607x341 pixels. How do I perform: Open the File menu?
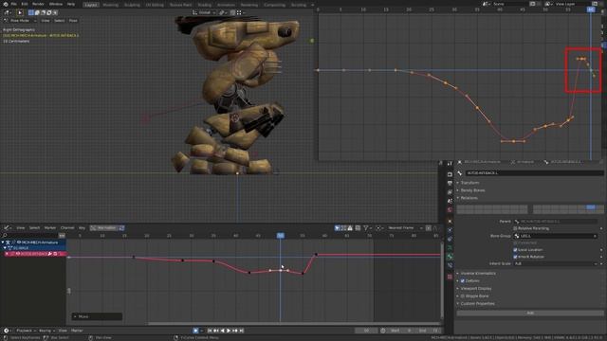point(13,4)
